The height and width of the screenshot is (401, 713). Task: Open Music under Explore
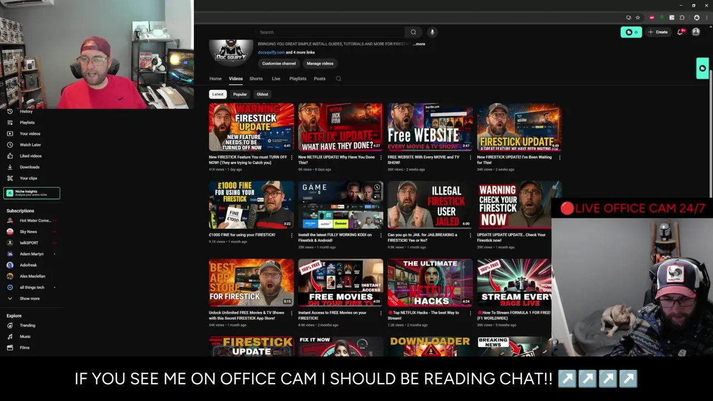pyautogui.click(x=25, y=336)
